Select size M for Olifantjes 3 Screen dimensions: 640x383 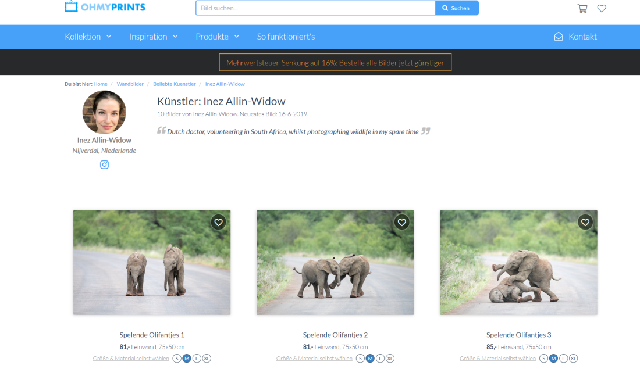(x=553, y=359)
